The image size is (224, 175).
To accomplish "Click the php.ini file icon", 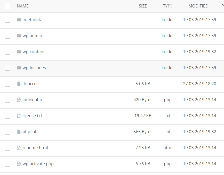I will click(19, 132).
